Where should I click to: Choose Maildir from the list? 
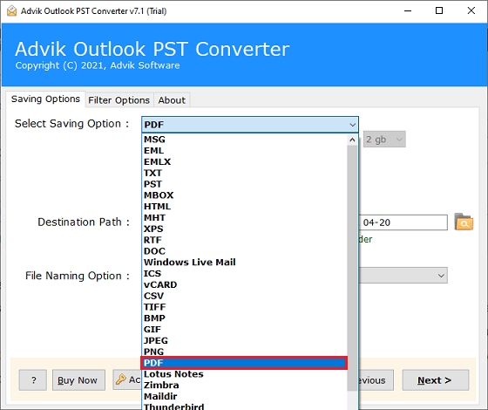(244, 397)
